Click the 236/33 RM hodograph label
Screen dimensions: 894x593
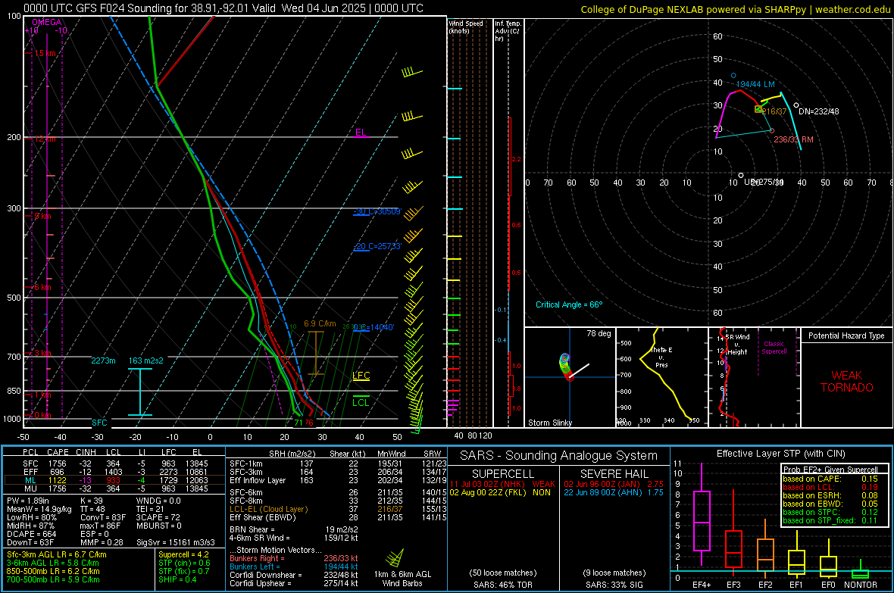pyautogui.click(x=793, y=139)
